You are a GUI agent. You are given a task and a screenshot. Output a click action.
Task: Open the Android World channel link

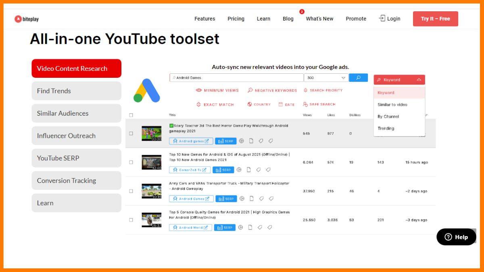pos(190,227)
